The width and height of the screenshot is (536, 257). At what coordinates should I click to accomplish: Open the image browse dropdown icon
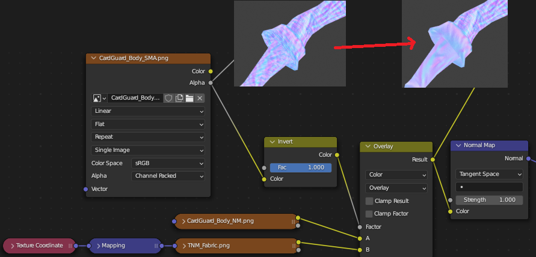99,98
